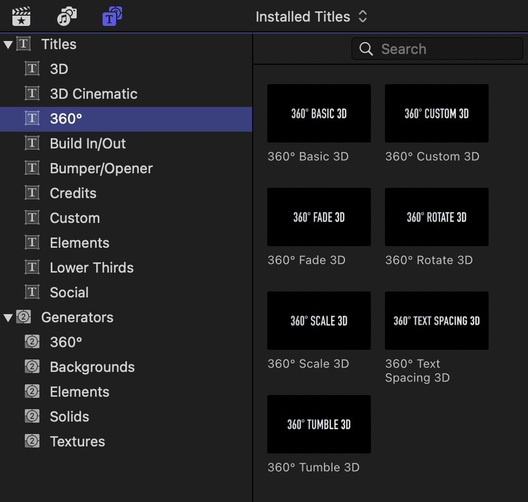Select the top-level Generators category
The width and height of the screenshot is (528, 502).
point(126,317)
